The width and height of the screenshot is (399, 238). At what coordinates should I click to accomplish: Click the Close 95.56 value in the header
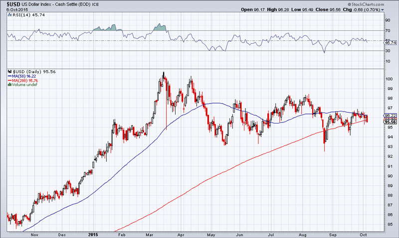[328, 9]
